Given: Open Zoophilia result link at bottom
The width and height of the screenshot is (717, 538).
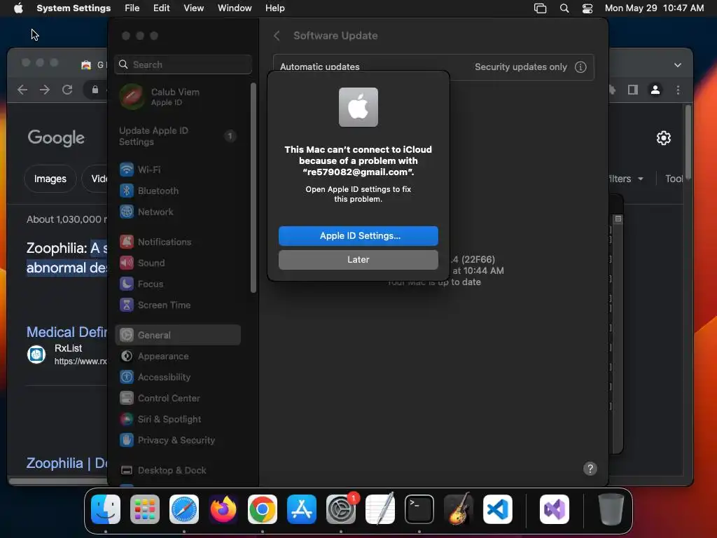Looking at the screenshot, I should click(67, 463).
